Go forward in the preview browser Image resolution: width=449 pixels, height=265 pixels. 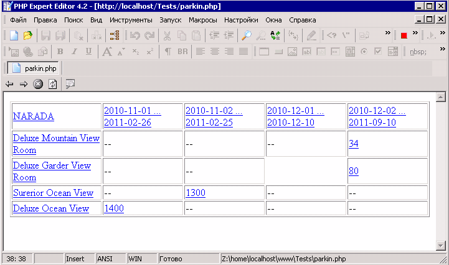point(24,84)
